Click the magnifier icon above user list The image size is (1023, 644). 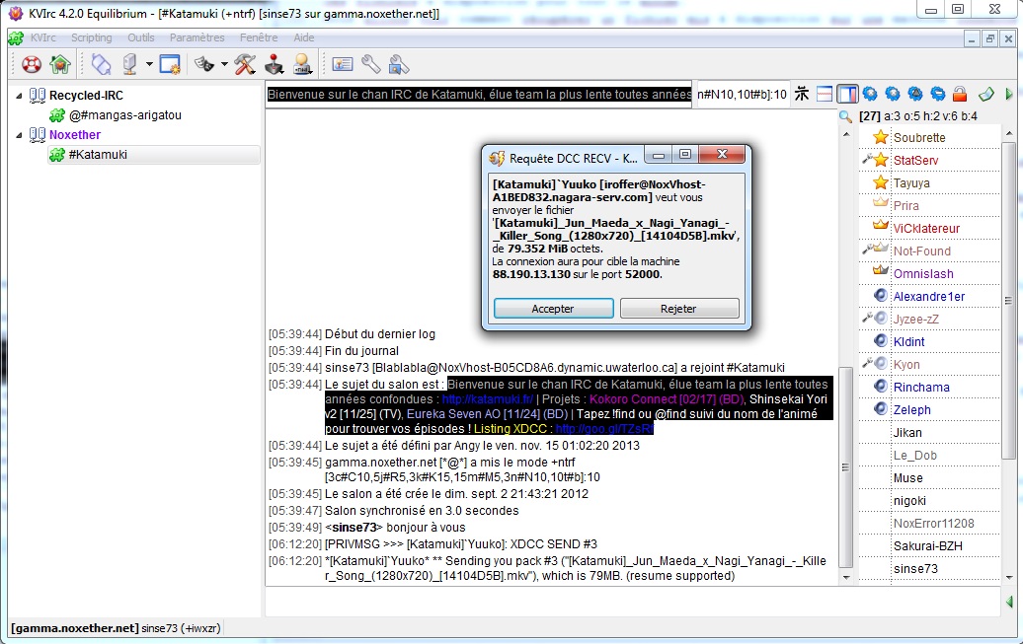pos(845,116)
